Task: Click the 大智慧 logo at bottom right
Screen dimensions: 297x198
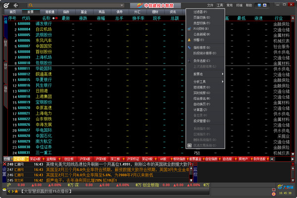Action: pyautogui.click(x=286, y=187)
